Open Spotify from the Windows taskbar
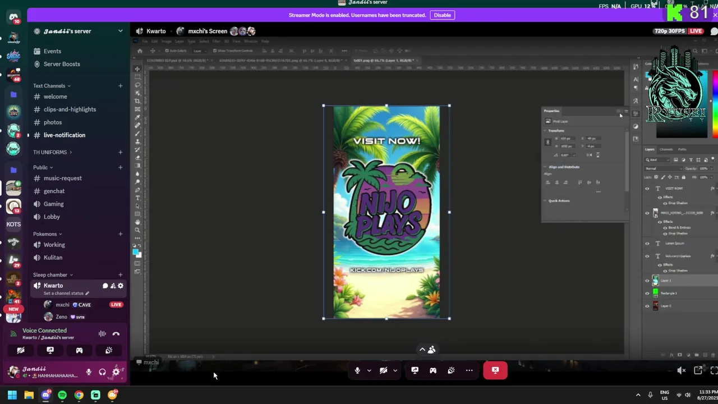Viewport: 718px width, 404px height. [62, 395]
